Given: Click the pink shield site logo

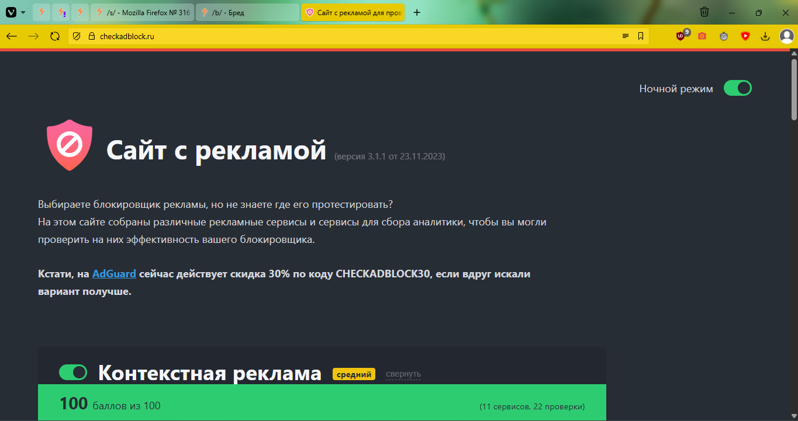Looking at the screenshot, I should click(x=70, y=145).
